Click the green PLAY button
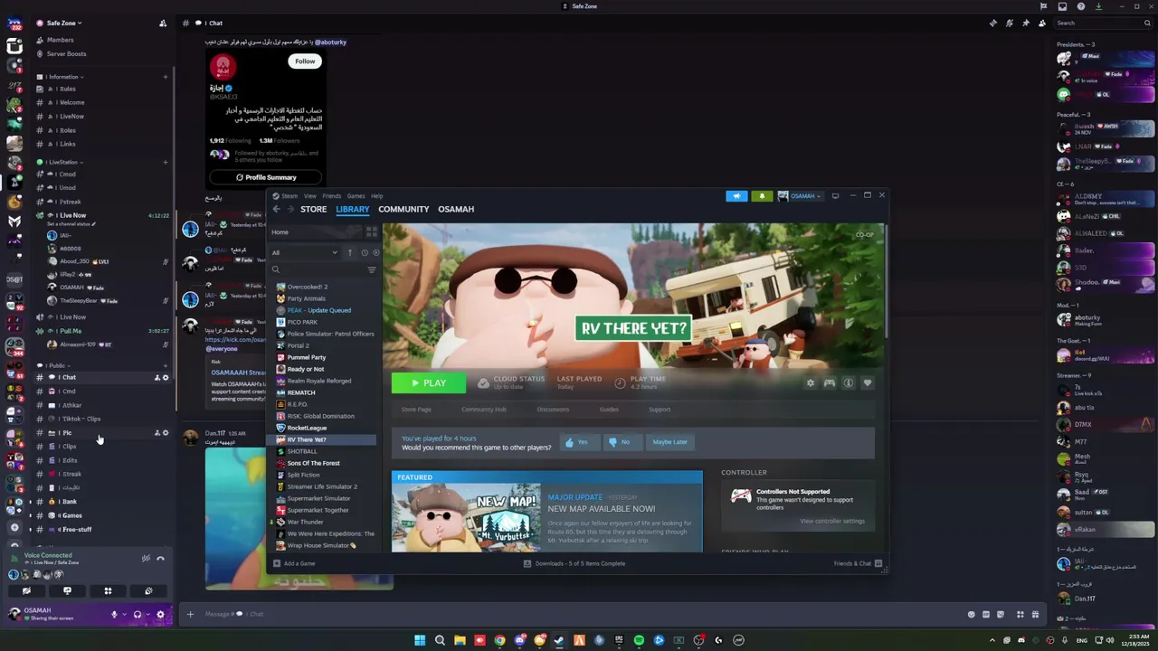 pyautogui.click(x=429, y=383)
